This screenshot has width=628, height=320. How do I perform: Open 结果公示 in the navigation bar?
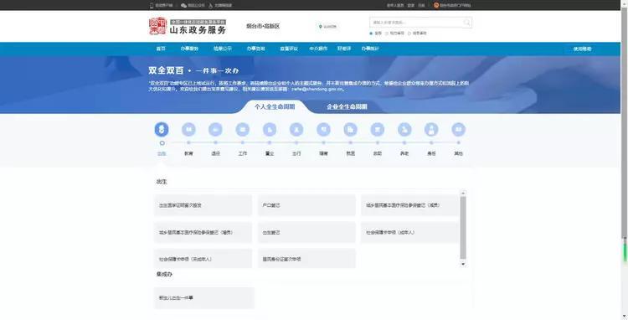(222, 49)
